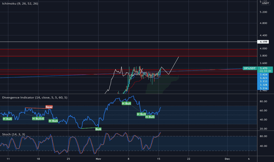
Task: Click the 4.400 price scale value
Action: tap(263, 35)
